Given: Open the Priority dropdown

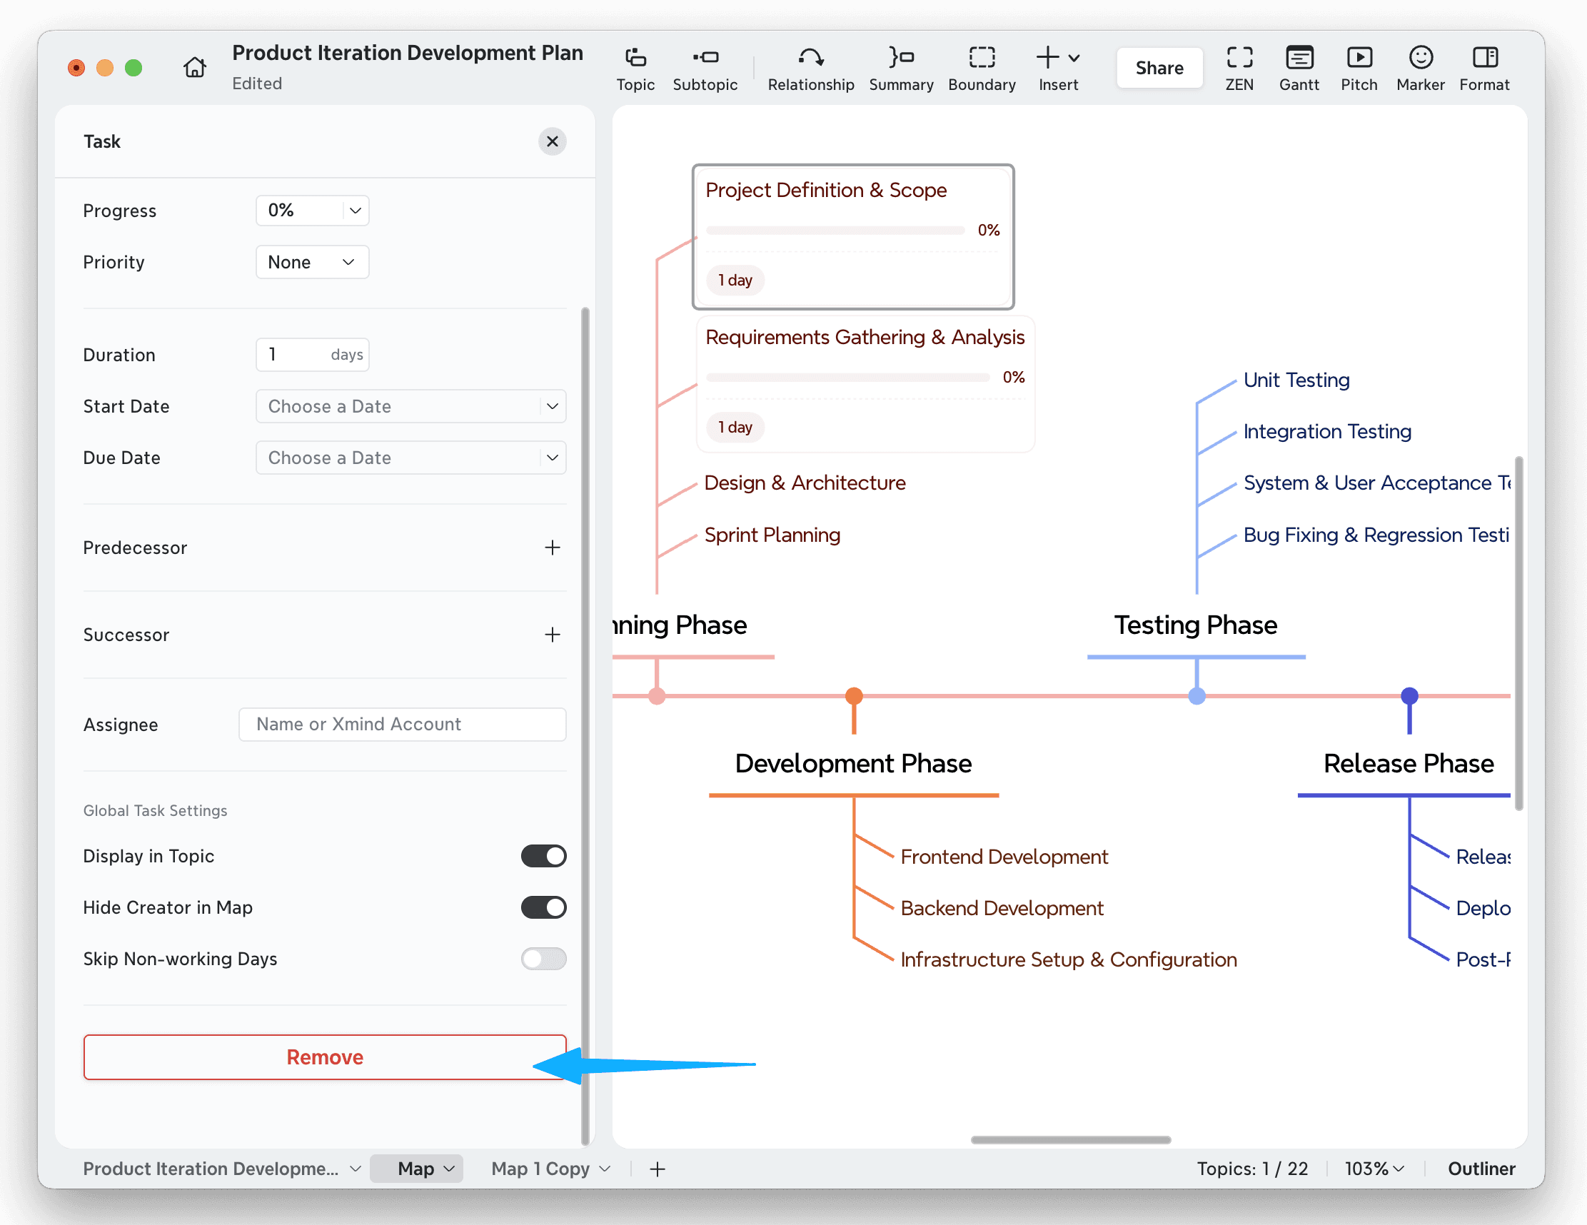Looking at the screenshot, I should (313, 261).
